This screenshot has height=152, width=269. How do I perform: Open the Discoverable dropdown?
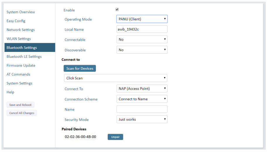pyautogui.click(x=142, y=50)
